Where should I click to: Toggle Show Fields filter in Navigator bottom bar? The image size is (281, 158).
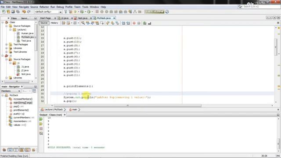(10, 150)
